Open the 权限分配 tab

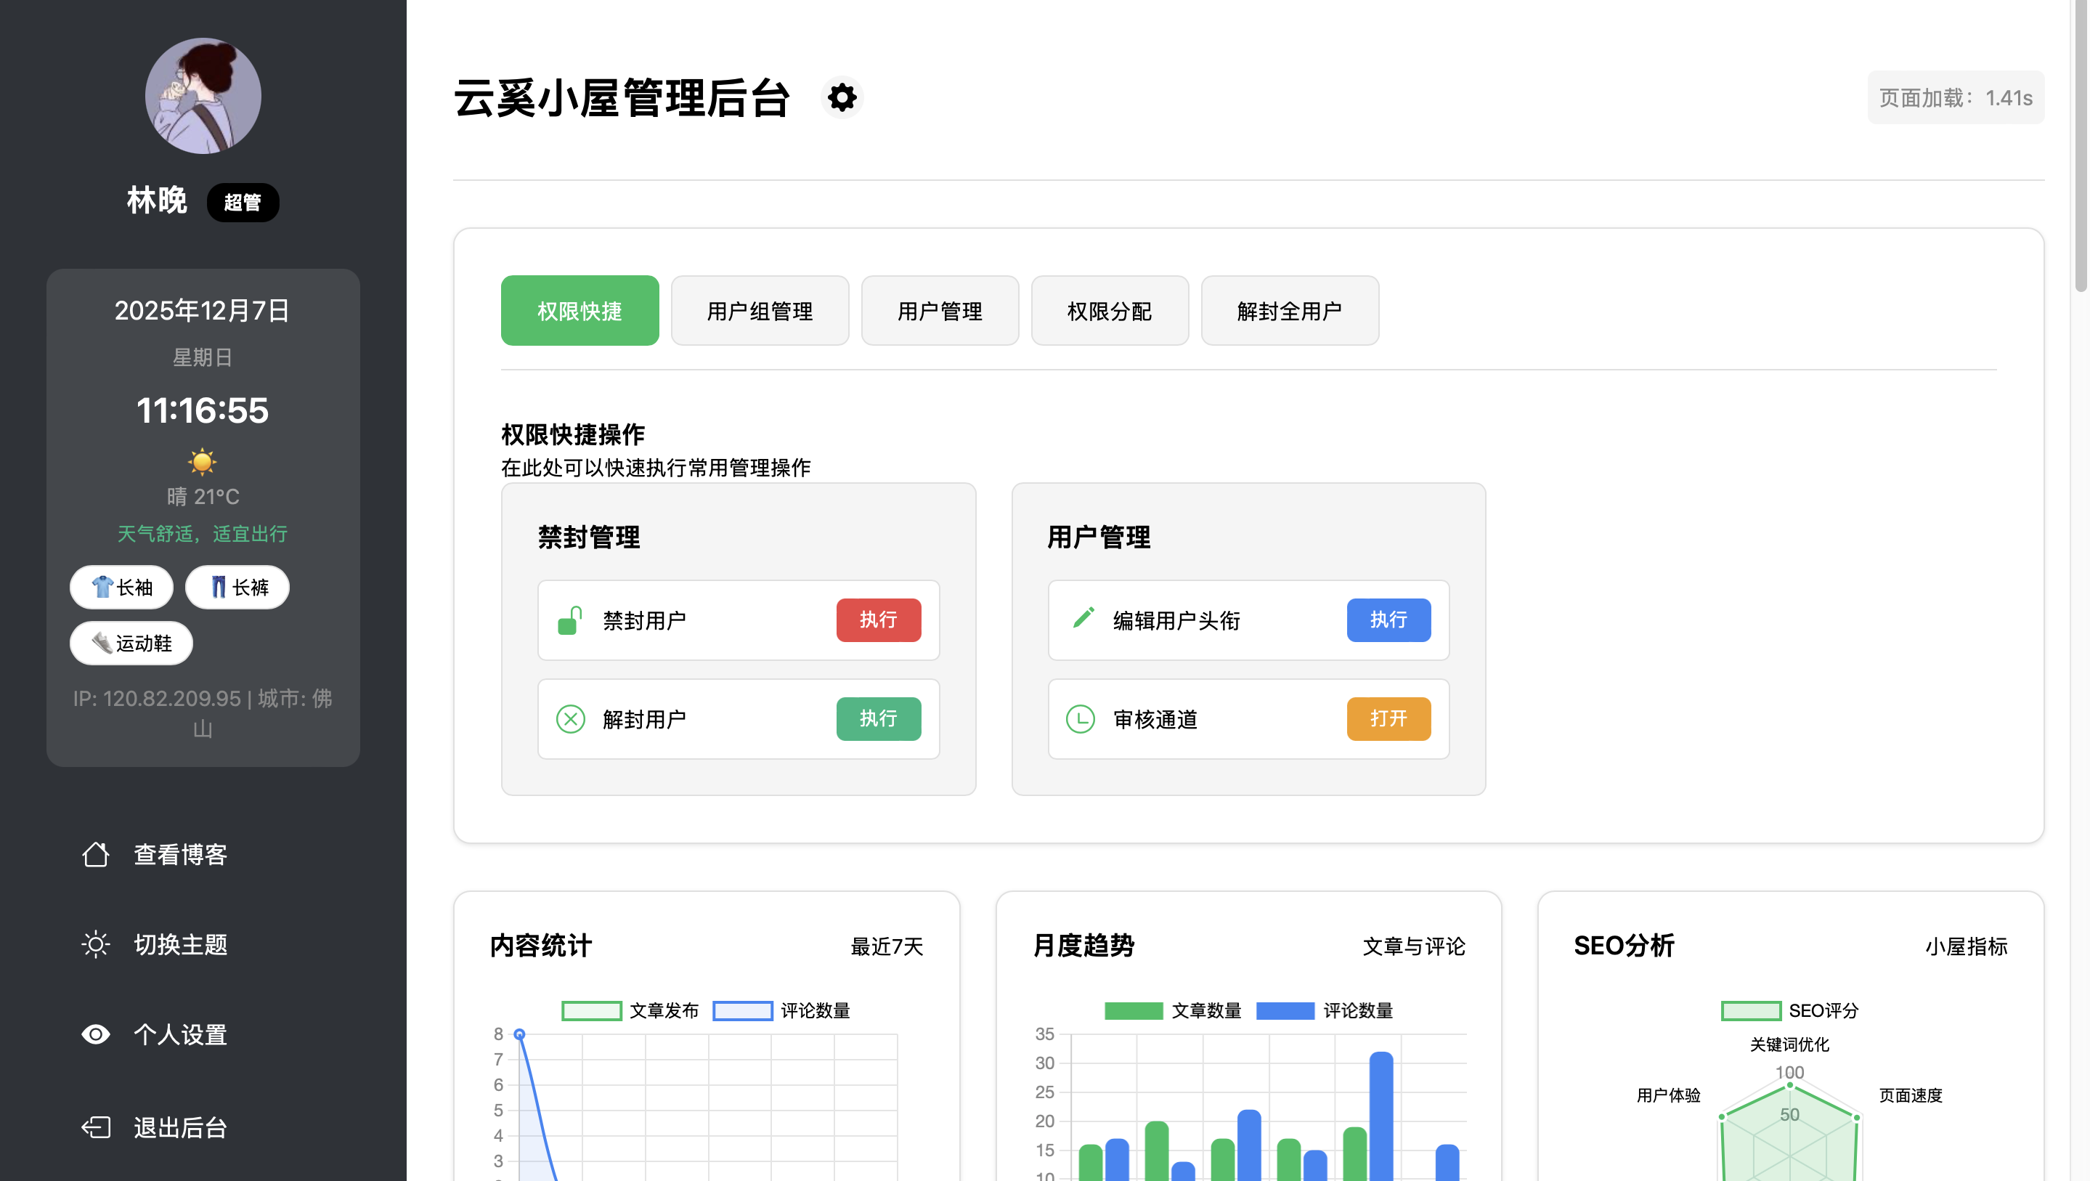pos(1109,311)
